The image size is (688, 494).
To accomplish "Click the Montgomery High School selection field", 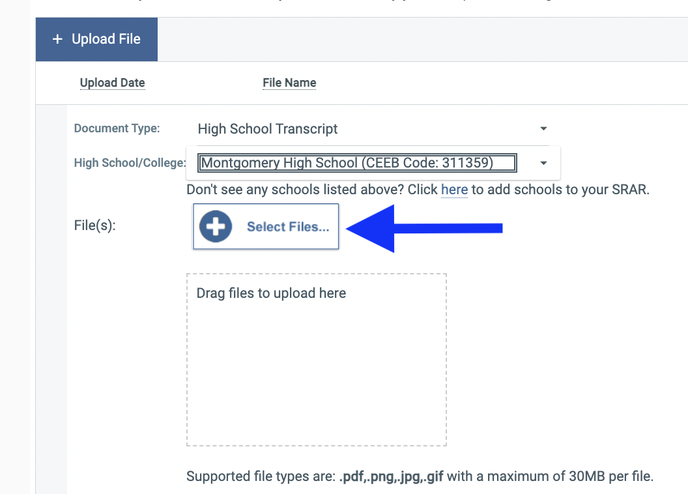I will point(358,163).
